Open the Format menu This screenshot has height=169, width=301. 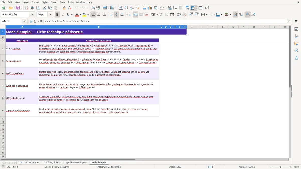click(35, 2)
